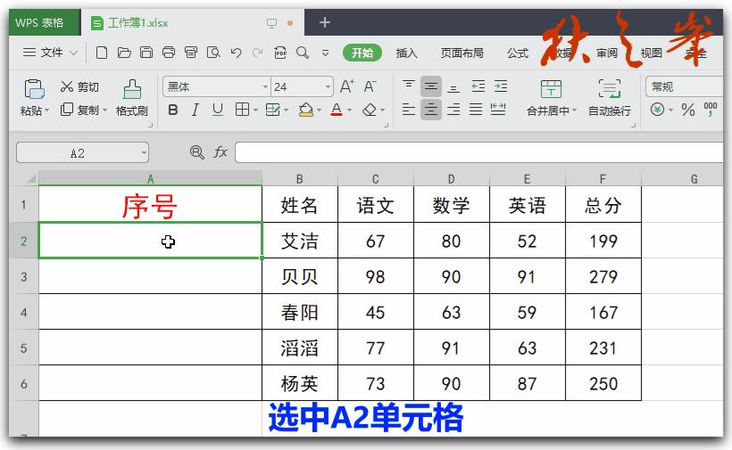
Task: Switch to the 开始 tab
Action: coord(362,53)
